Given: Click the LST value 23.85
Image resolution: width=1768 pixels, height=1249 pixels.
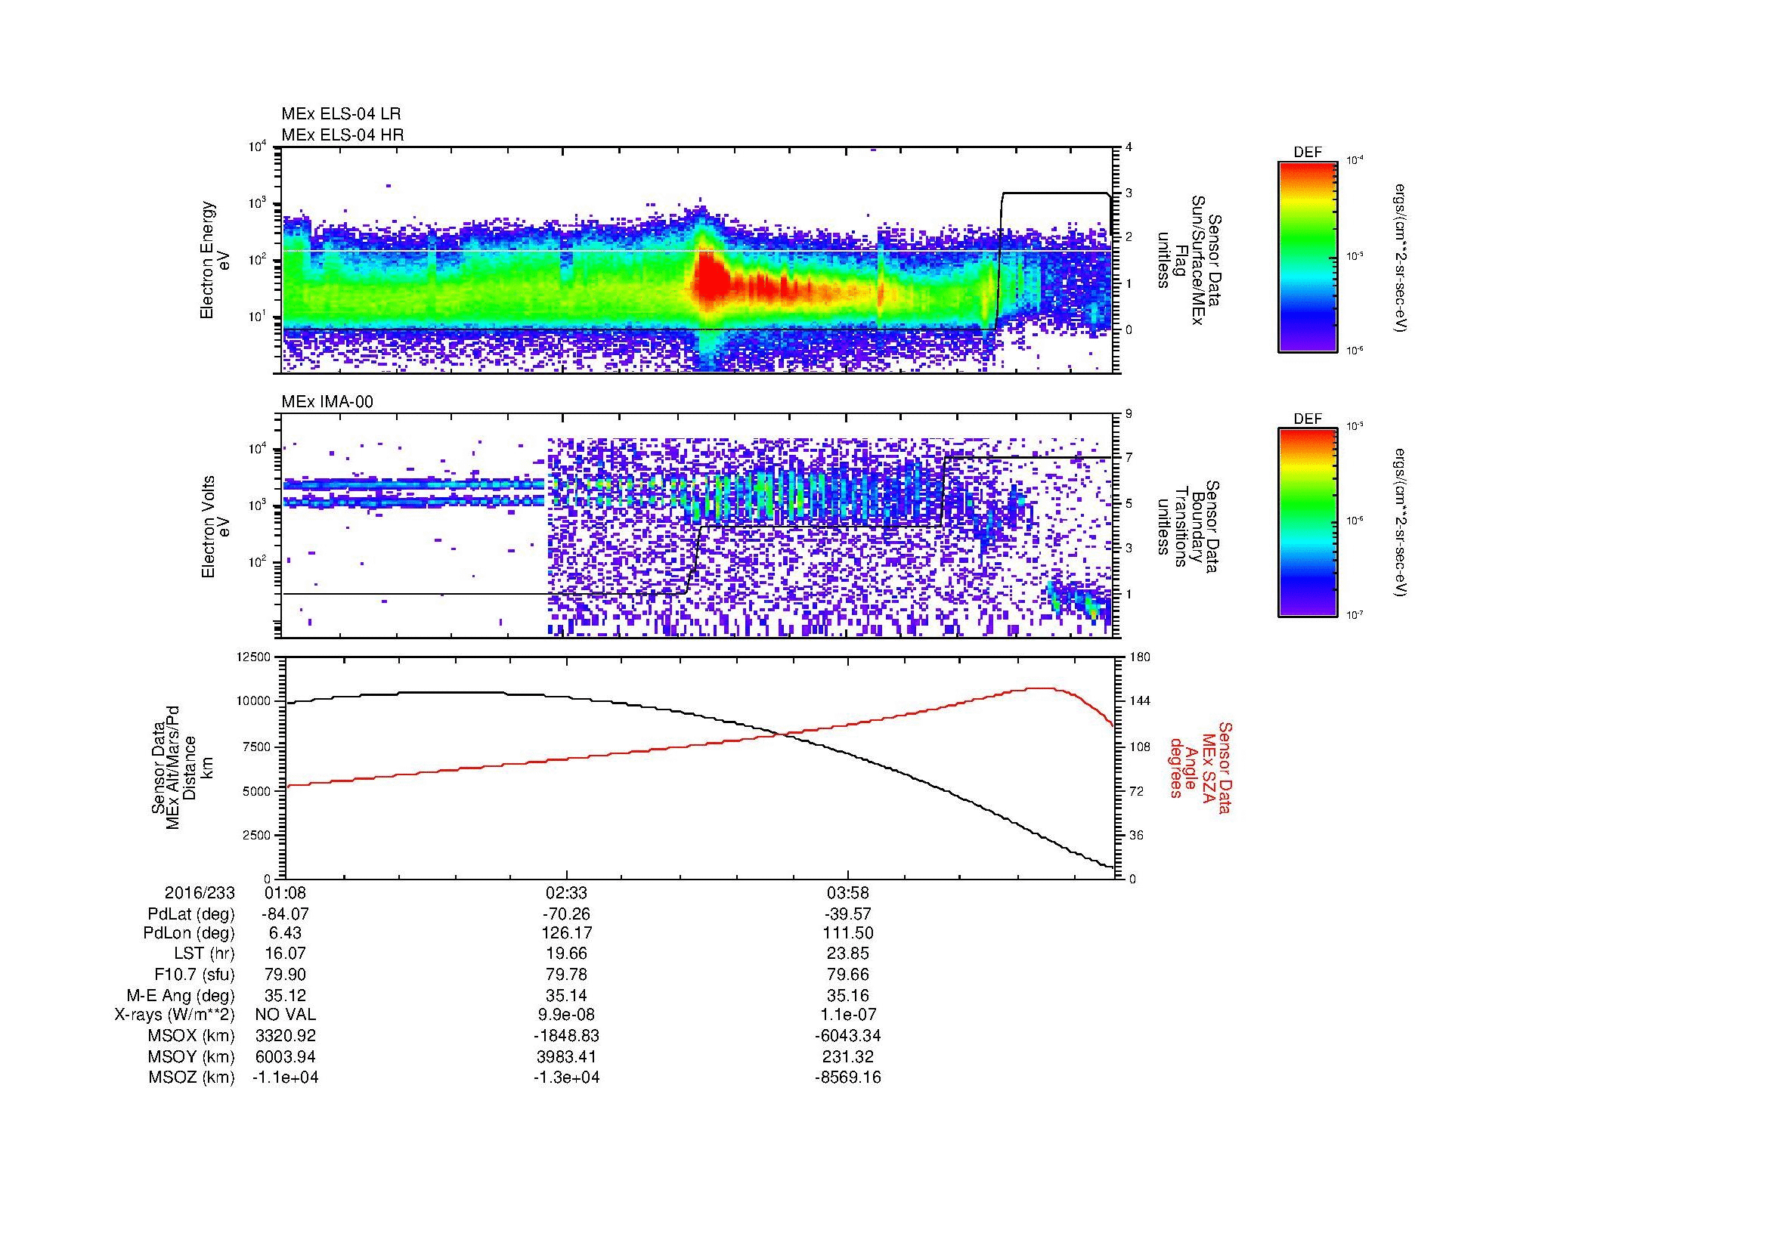Looking at the screenshot, I should coord(848,954).
